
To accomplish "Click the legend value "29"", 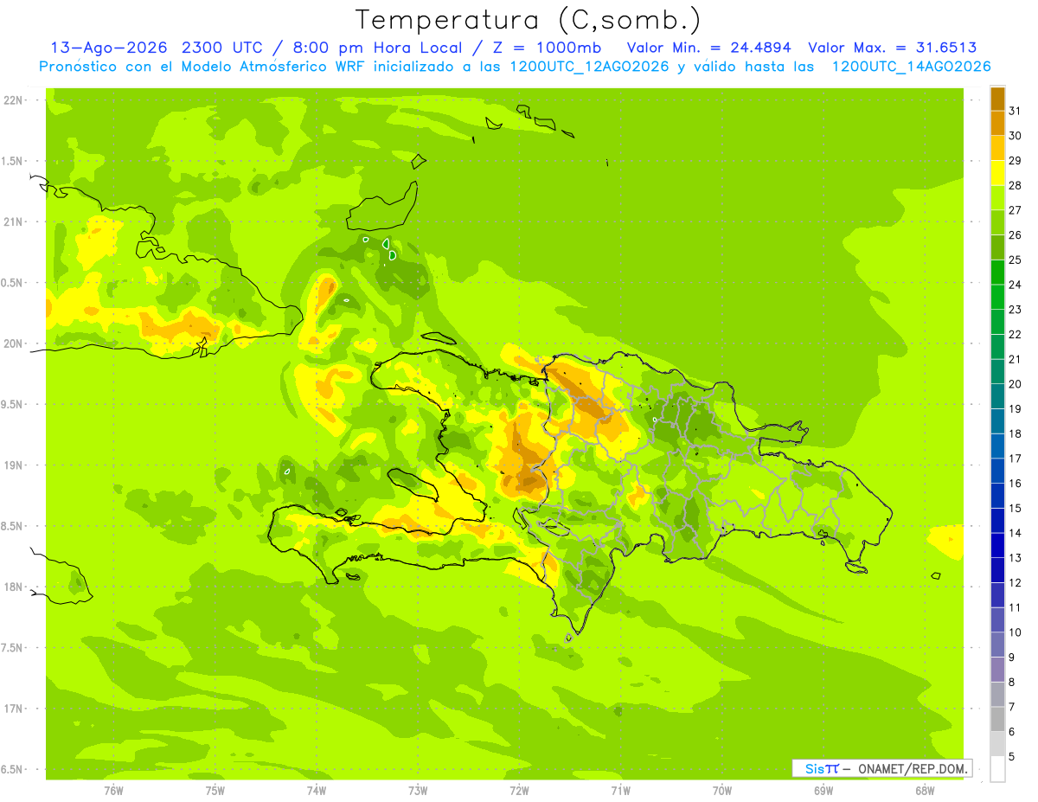I will [1015, 160].
